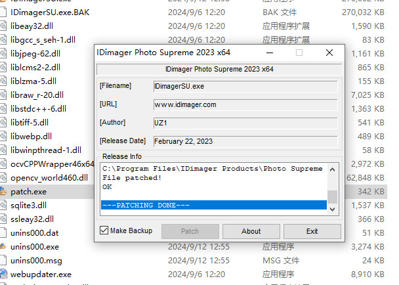399x285 pixels.
Task: Click the Filename field showing IDimagerSU.exe
Action: tap(245, 86)
